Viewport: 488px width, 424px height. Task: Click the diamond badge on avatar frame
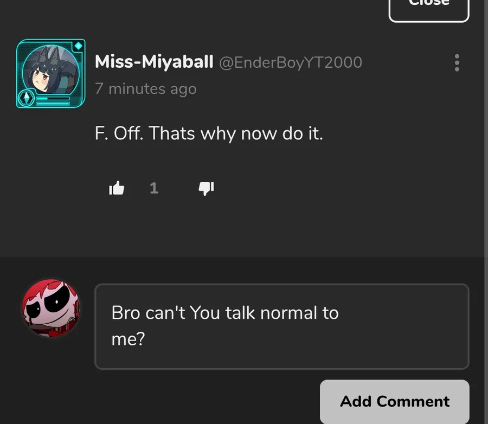tap(79, 46)
